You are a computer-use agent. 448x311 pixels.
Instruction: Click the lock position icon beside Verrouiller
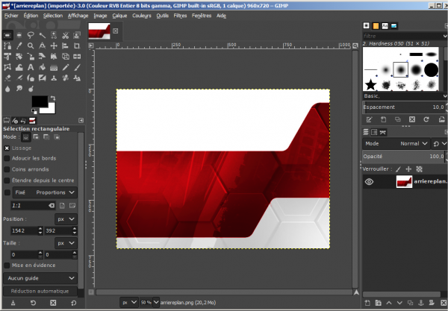pyautogui.click(x=408, y=169)
